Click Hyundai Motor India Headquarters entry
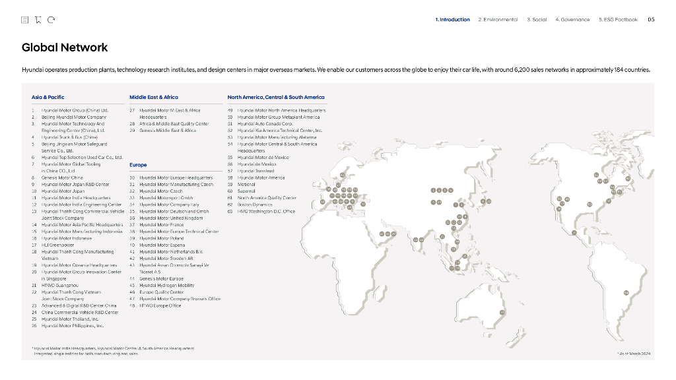Image resolution: width=676 pixels, height=380 pixels. point(76,198)
